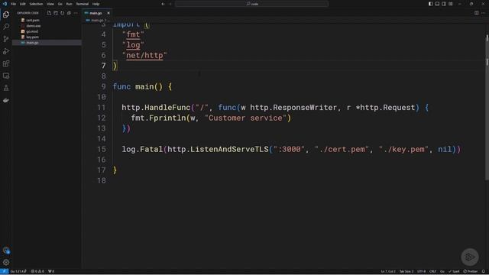The height and width of the screenshot is (275, 489).
Task: Open the Help menu
Action: pyautogui.click(x=96, y=4)
